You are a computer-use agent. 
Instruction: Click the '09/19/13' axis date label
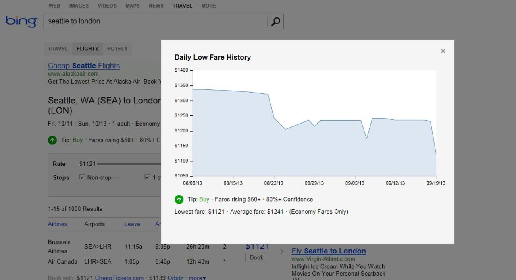pos(436,183)
